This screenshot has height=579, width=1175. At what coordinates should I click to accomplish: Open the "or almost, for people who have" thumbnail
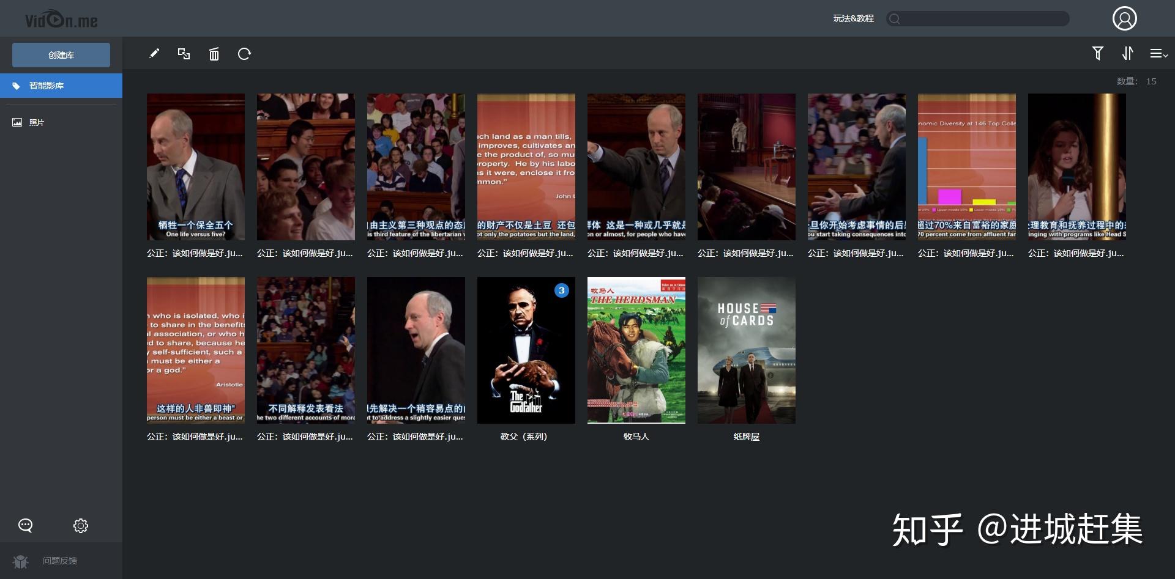(636, 167)
